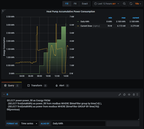Duplicate query B with the copy icon

[124, 94]
